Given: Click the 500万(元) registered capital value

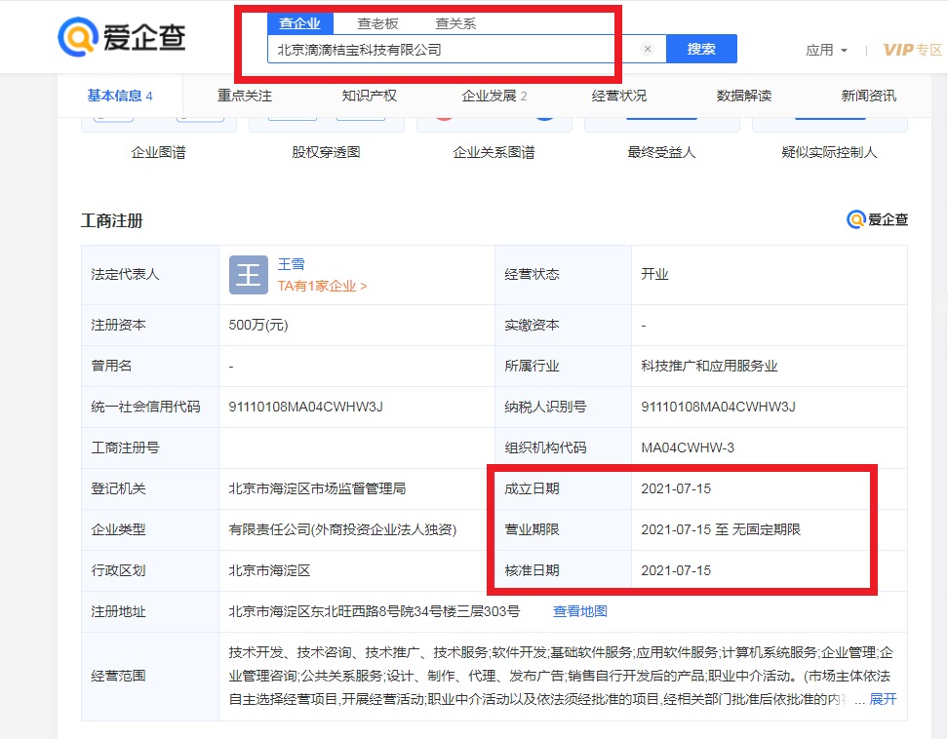Looking at the screenshot, I should tap(258, 325).
